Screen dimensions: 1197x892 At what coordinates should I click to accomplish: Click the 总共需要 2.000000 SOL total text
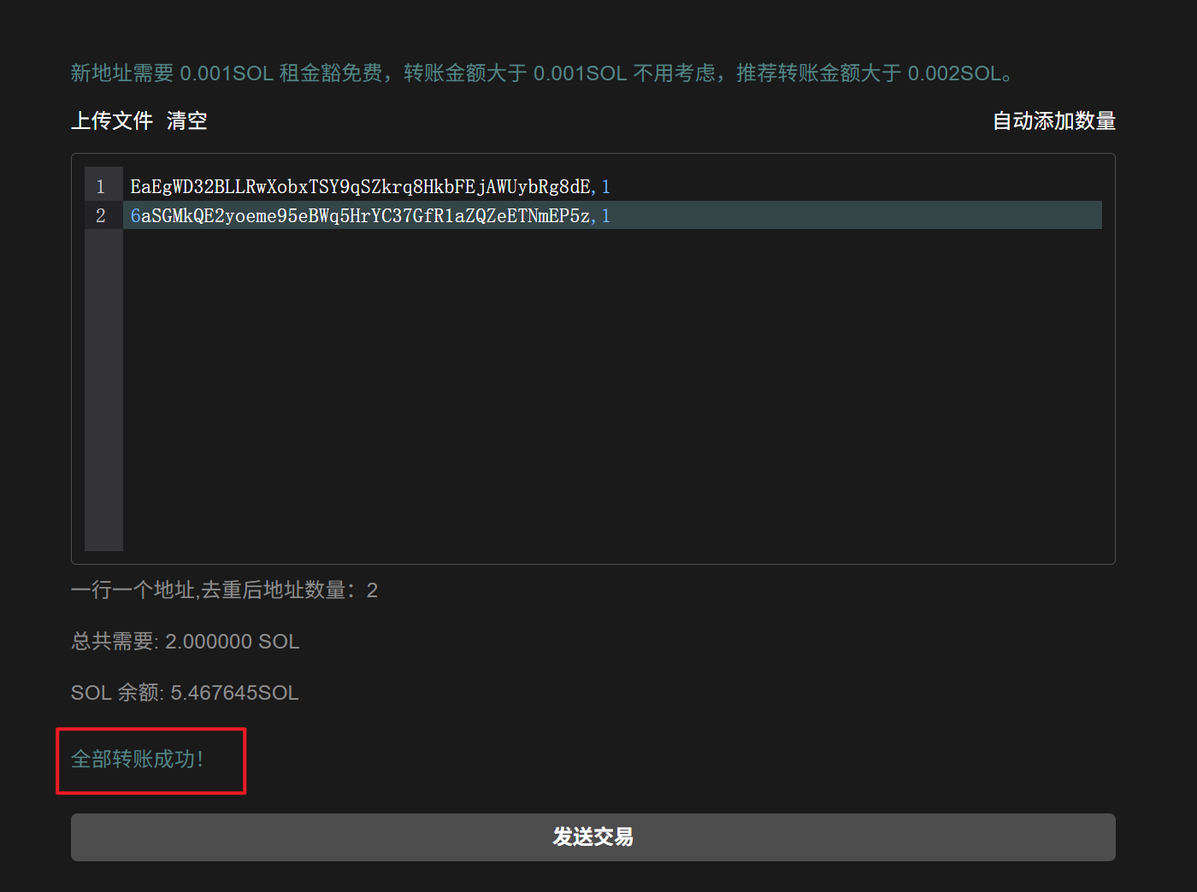pos(185,641)
